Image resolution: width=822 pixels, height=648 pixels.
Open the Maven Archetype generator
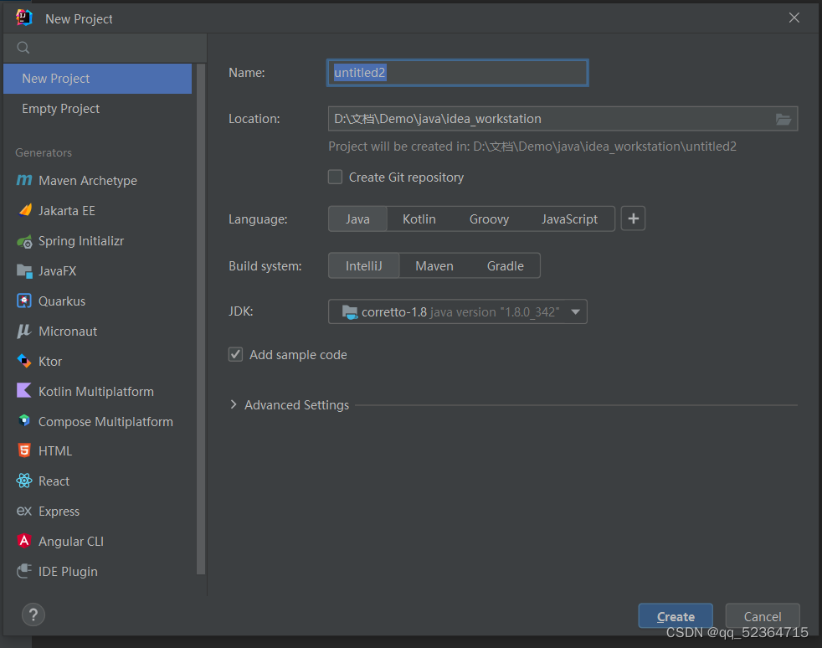(x=97, y=180)
